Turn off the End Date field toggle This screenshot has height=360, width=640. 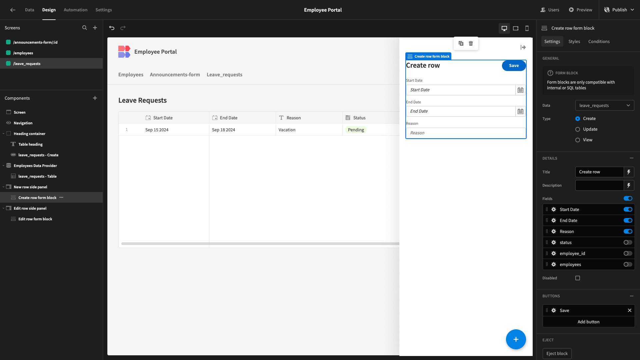click(x=628, y=221)
